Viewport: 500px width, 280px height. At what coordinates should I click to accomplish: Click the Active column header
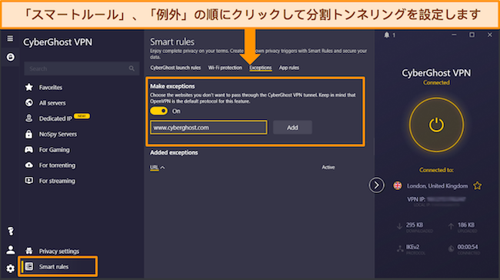(x=328, y=168)
